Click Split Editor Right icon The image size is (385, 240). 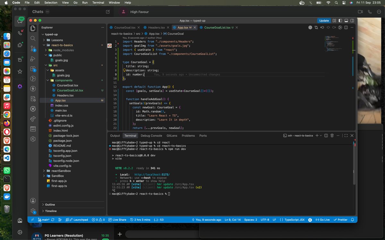(346, 28)
